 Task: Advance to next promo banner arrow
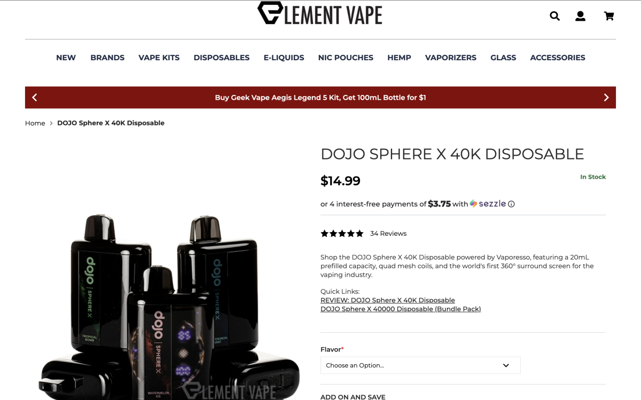coord(606,98)
